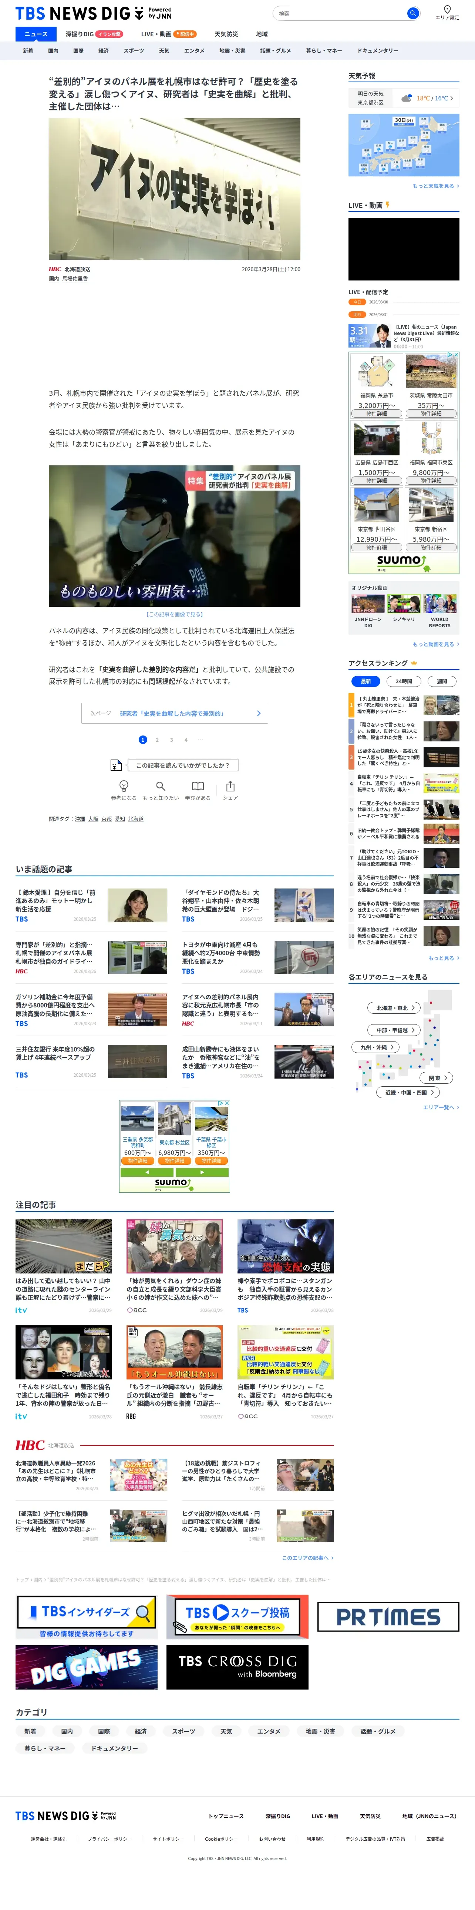Click the 朝のニュース Japan News Digest Live thumbnail

coord(369,335)
